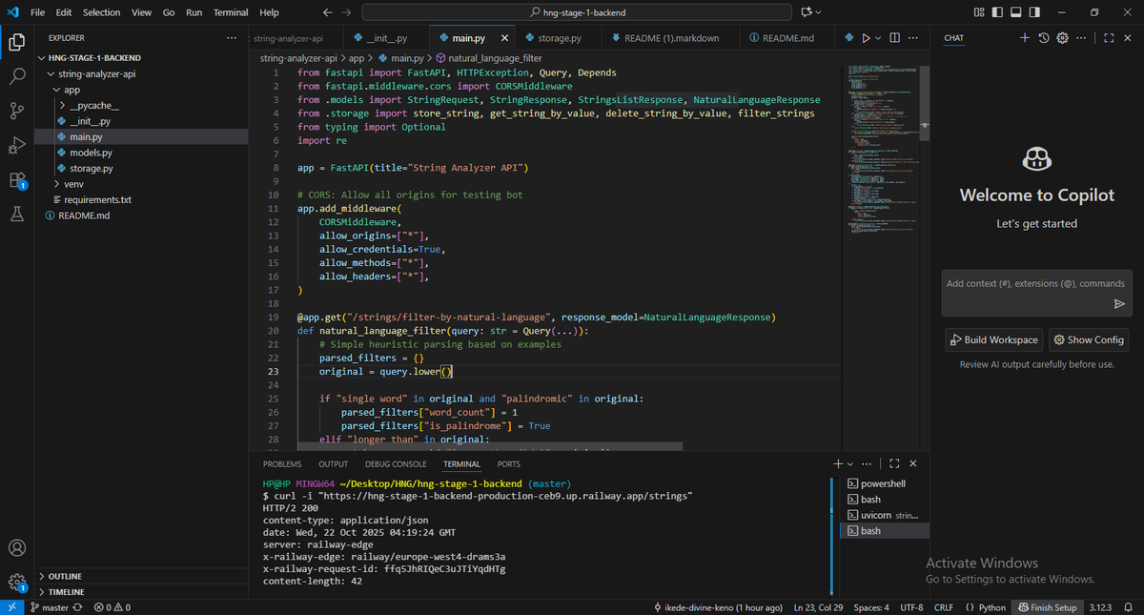This screenshot has height=615, width=1144.
Task: Open models.py in the Explorer
Action: 91,153
